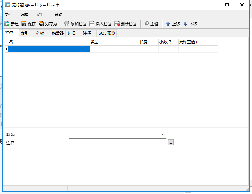Click the 上移 toolbar label

coord(176,24)
